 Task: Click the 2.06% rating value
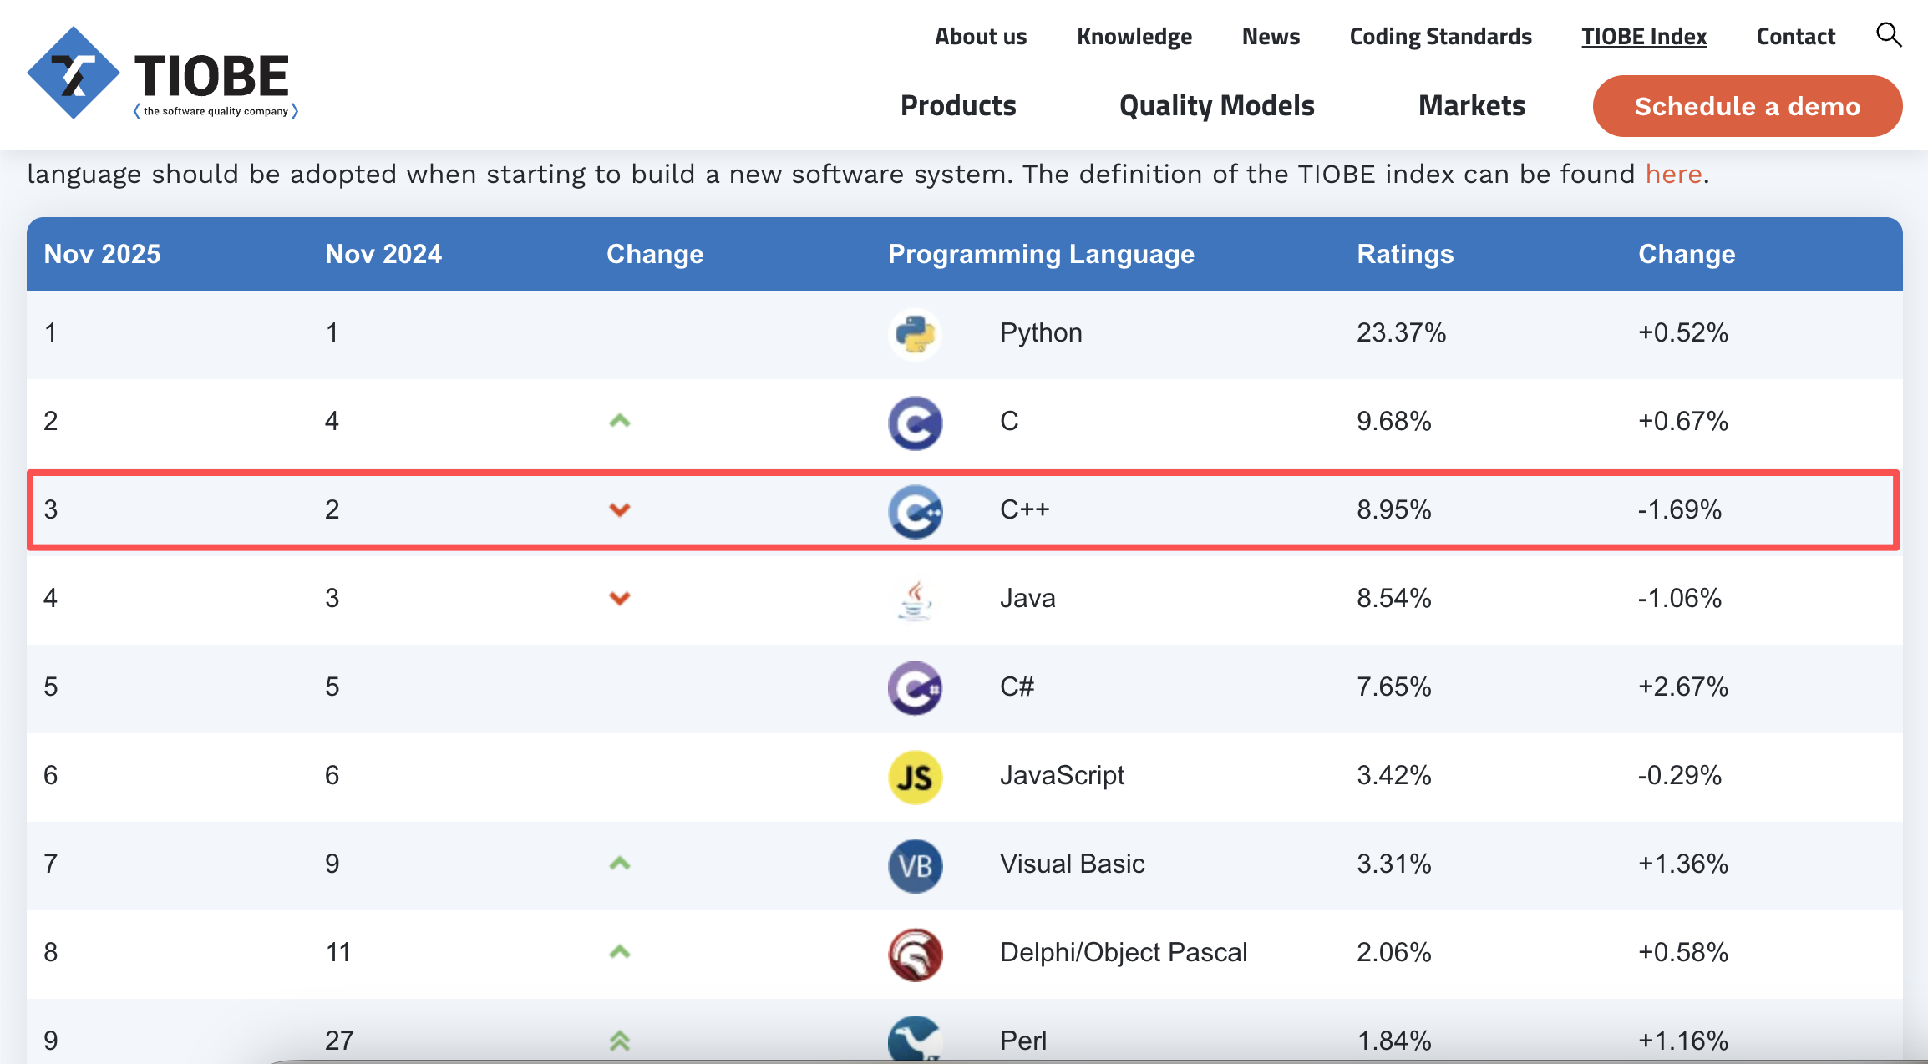point(1394,952)
